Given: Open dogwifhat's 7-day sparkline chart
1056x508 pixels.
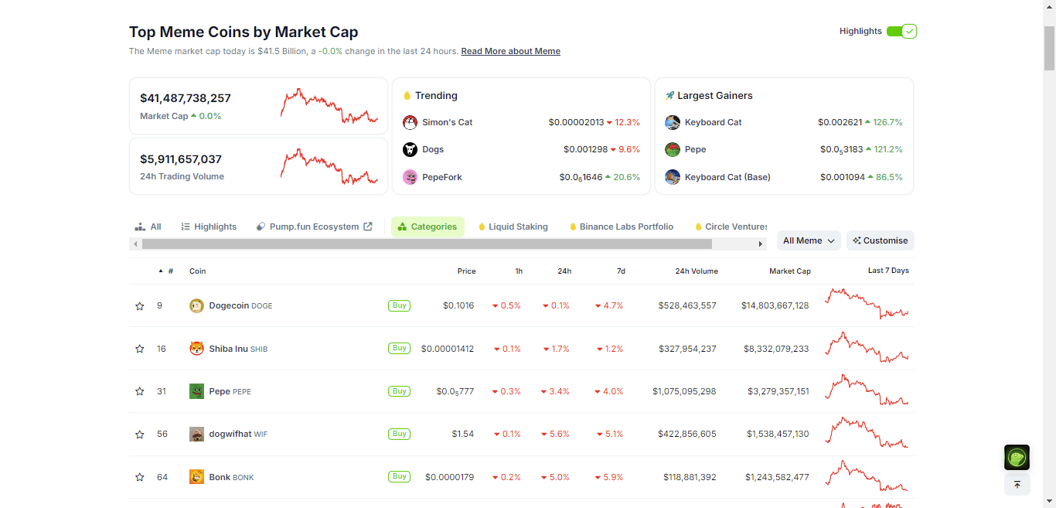Looking at the screenshot, I should (867, 433).
